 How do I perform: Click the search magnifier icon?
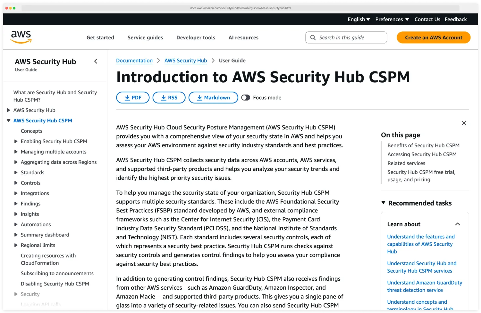coord(313,37)
